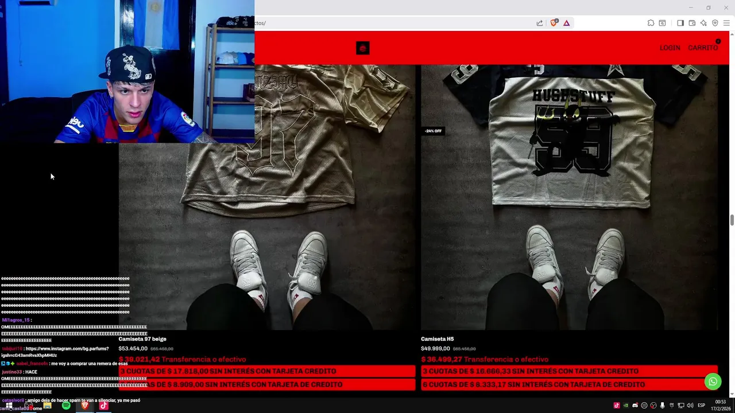735x413 pixels.
Task: Open File Explorer from the taskbar
Action: (x=47, y=406)
